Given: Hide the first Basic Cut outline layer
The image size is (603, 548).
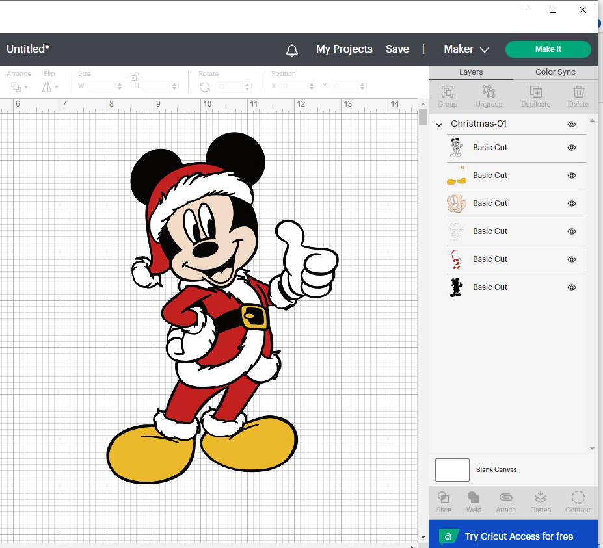Looking at the screenshot, I should point(572,148).
